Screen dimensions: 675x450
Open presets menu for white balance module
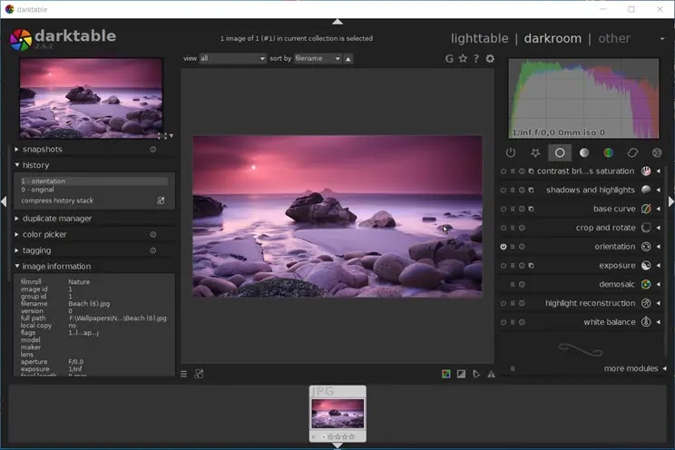pyautogui.click(x=513, y=322)
